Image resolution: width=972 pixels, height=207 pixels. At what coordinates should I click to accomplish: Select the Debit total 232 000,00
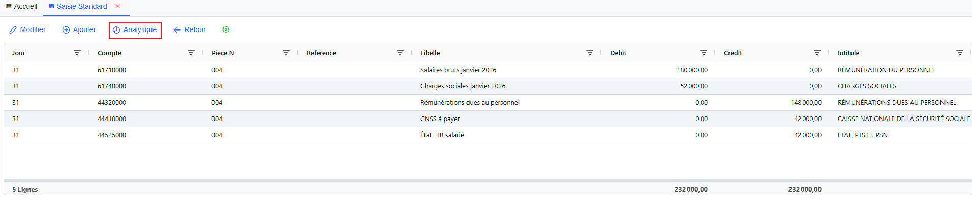coord(691,189)
